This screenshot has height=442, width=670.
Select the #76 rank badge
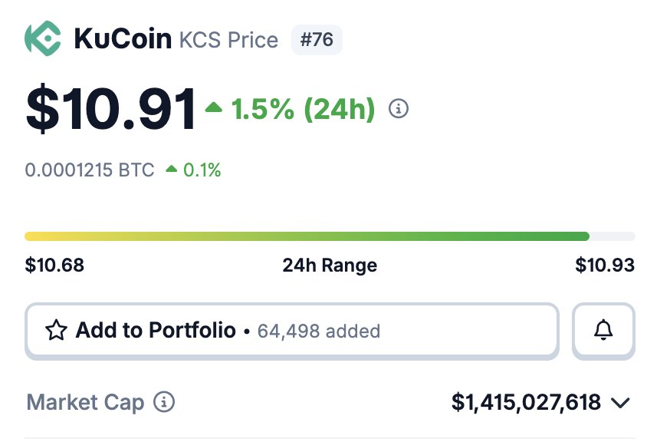coord(317,39)
